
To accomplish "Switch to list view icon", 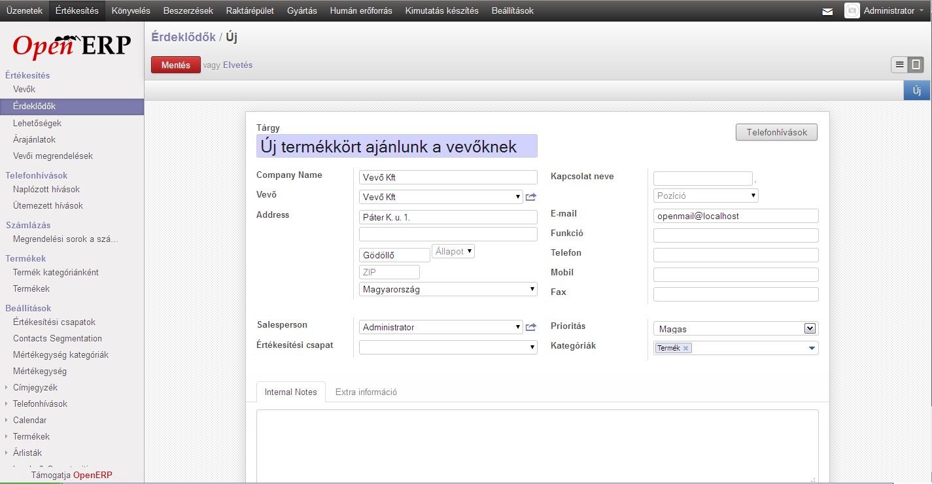I will pyautogui.click(x=899, y=65).
